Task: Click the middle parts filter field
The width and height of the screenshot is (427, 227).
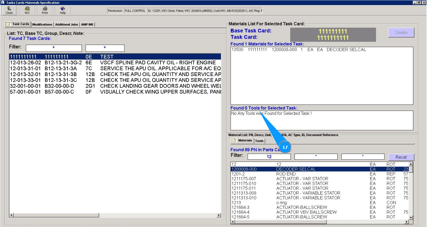Action: (x=316, y=157)
